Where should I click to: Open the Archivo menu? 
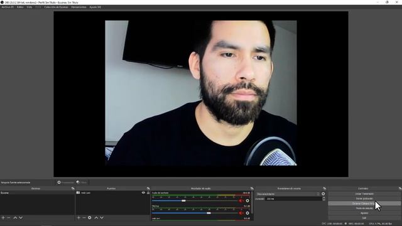pos(8,7)
